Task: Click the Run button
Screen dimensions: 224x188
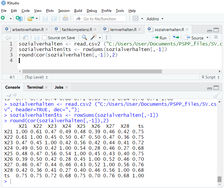Action: [160, 38]
